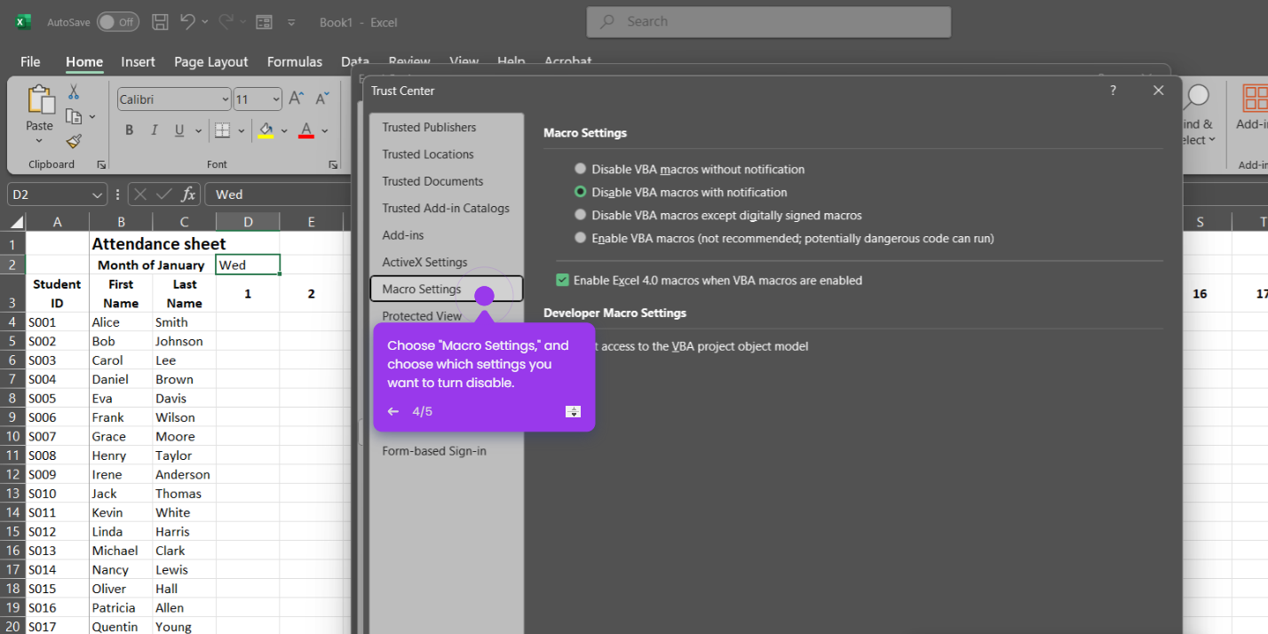
Task: Uncheck Enable Excel 4.0 macros checkbox
Action: coord(562,280)
